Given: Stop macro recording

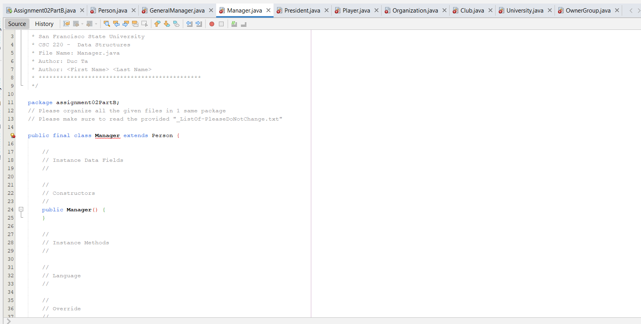Looking at the screenshot, I should [221, 24].
